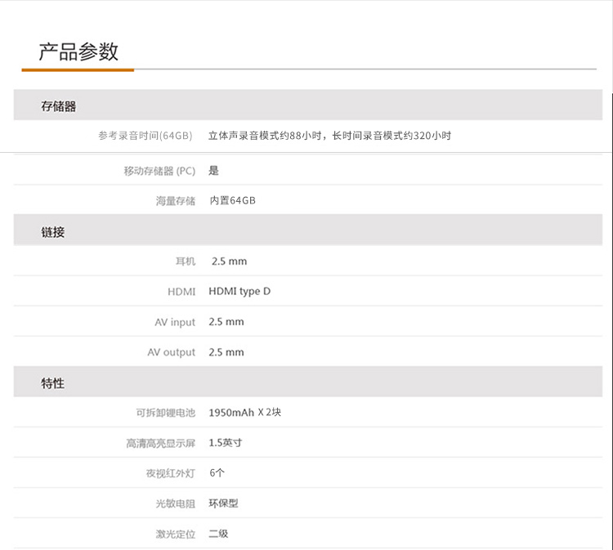
Task: Click the 夜视红外灯 label
Action: pyautogui.click(x=166, y=473)
